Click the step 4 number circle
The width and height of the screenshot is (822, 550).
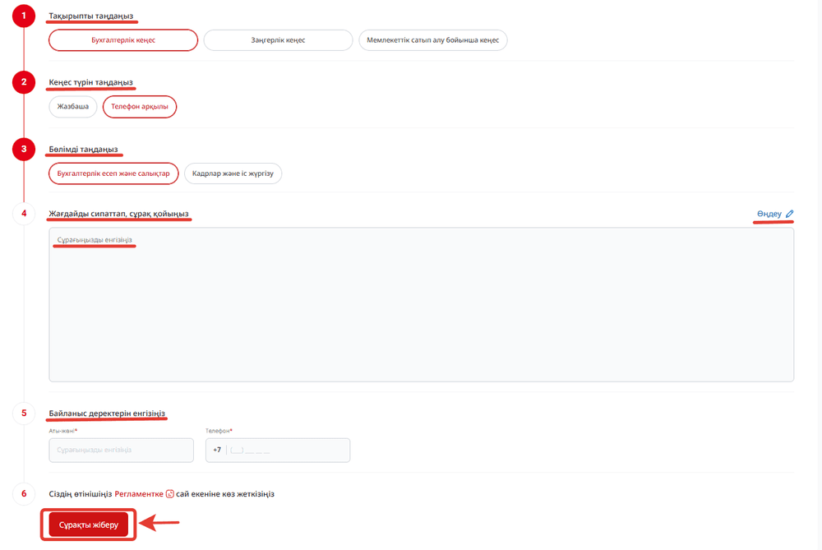24,214
